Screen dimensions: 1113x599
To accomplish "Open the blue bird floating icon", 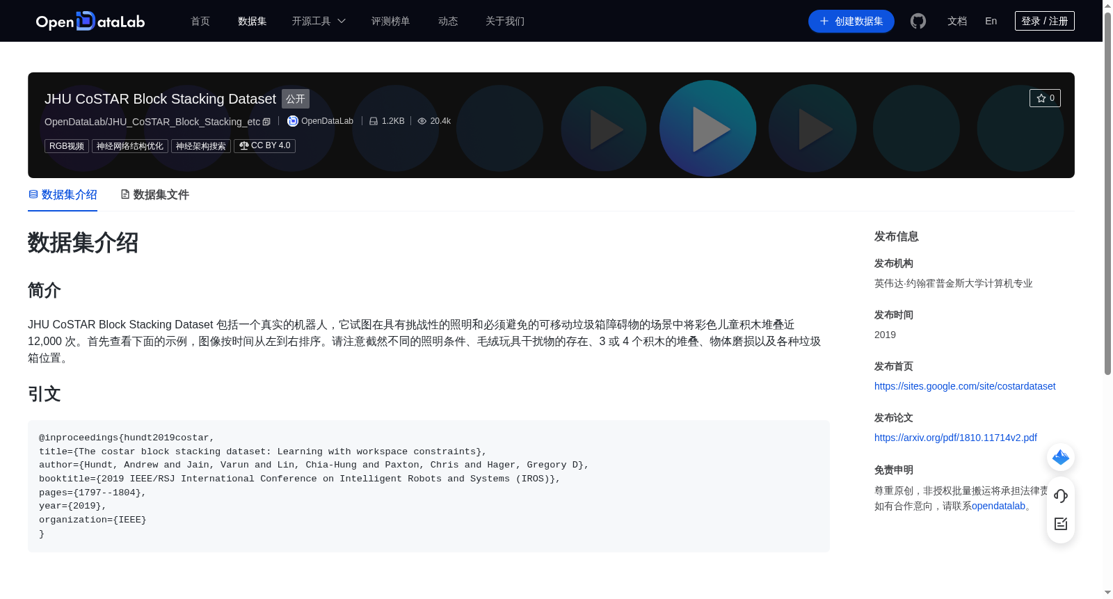I will (x=1061, y=457).
